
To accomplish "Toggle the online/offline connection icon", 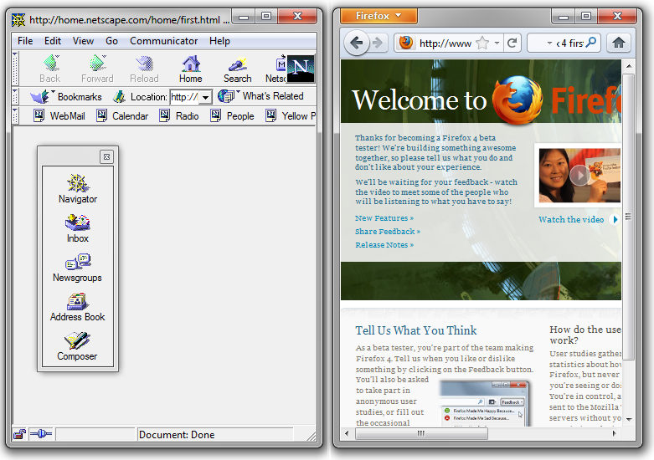I will pos(41,434).
